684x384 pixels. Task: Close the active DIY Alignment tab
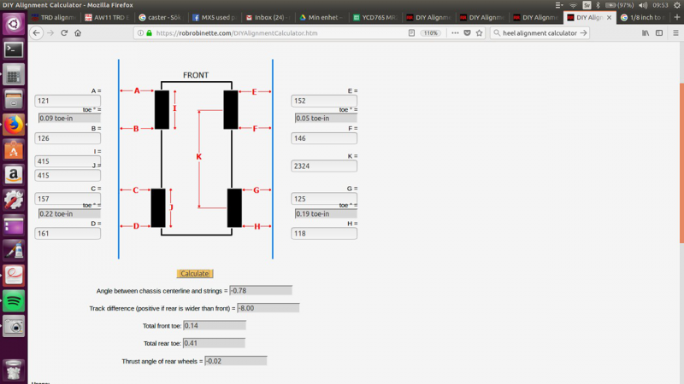coord(609,17)
